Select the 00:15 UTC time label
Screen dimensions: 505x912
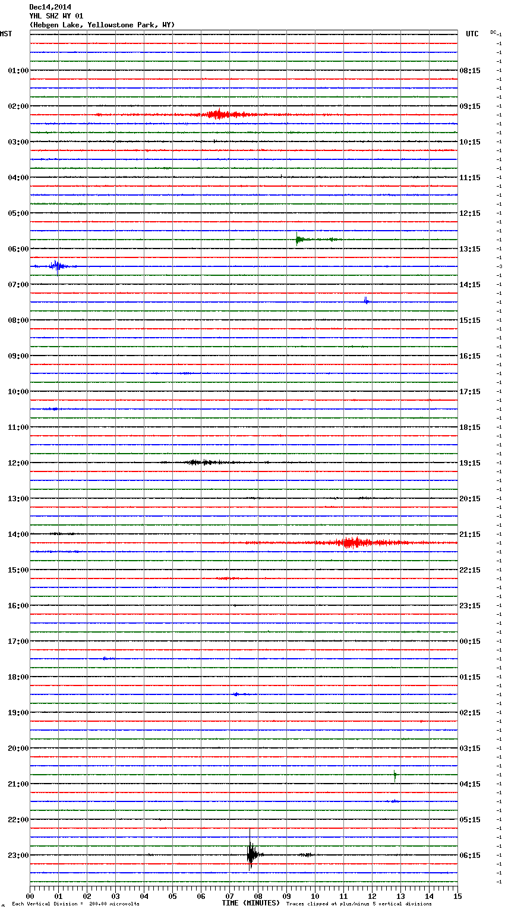470,641
